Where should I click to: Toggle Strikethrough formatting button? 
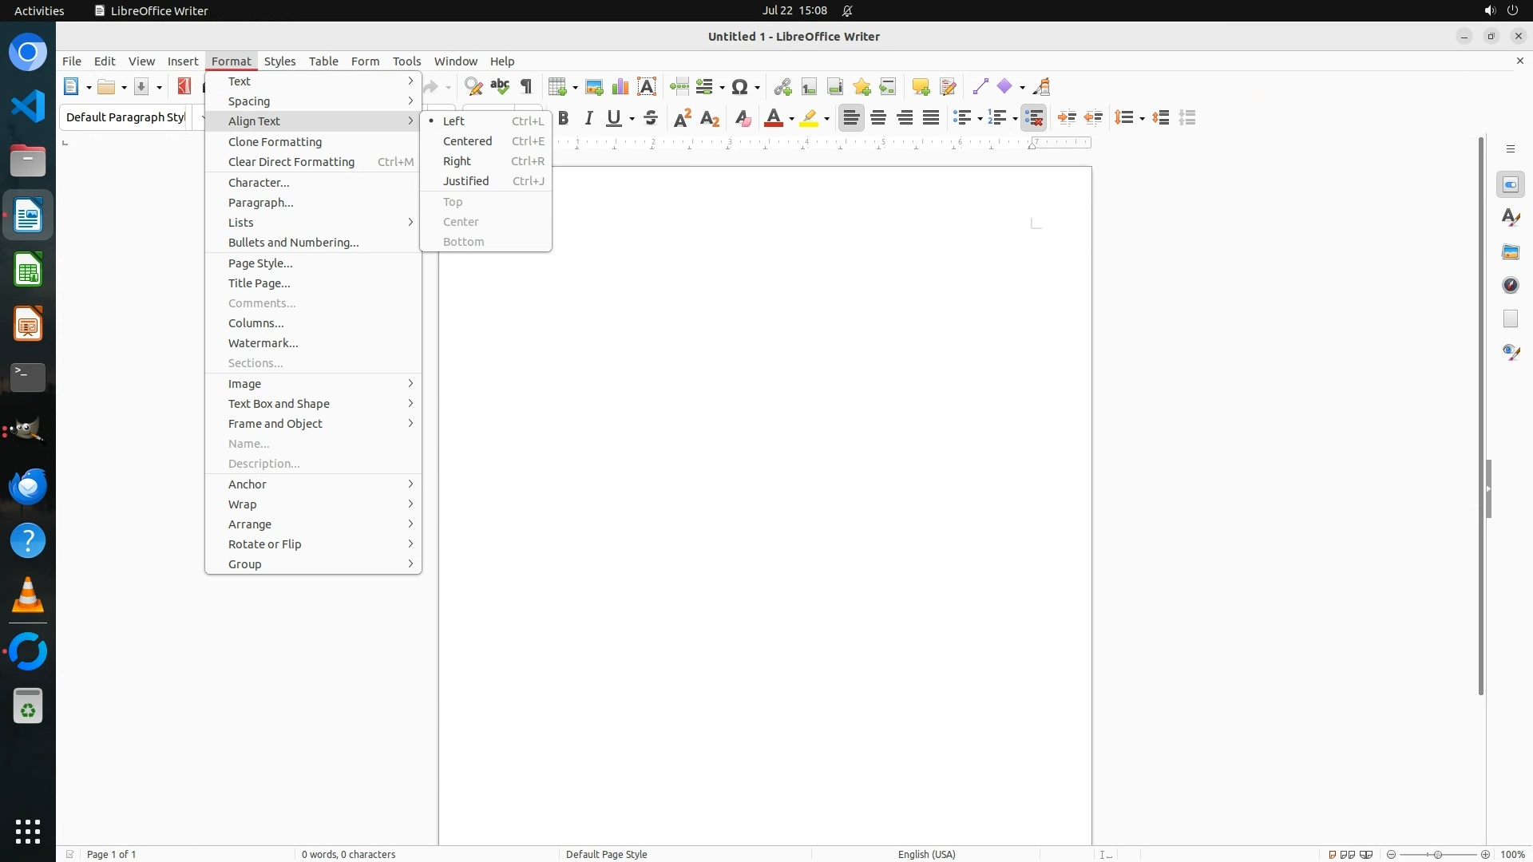coord(651,118)
